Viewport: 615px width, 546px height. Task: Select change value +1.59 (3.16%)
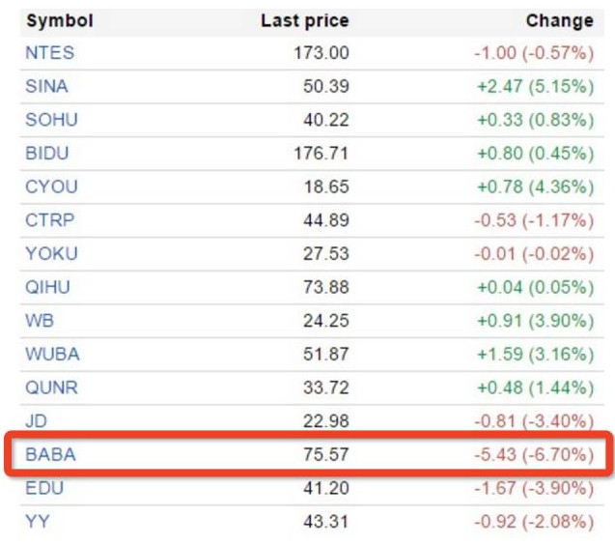[536, 354]
